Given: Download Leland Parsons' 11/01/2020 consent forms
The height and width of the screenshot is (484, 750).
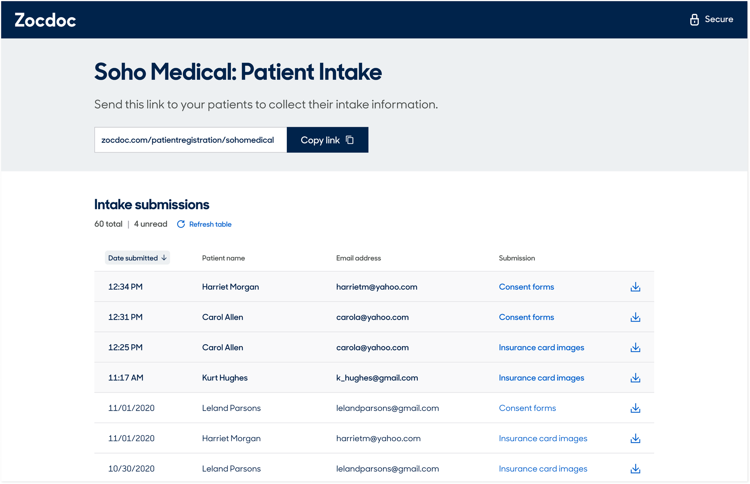Looking at the screenshot, I should [635, 408].
